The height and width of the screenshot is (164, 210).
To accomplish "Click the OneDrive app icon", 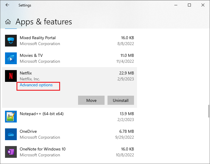I will tap(11, 134).
